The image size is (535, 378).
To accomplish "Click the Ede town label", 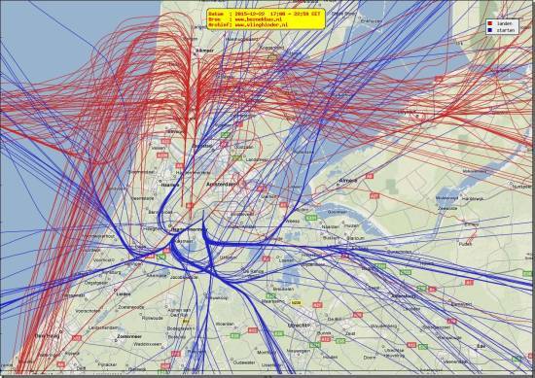I will (481, 346).
